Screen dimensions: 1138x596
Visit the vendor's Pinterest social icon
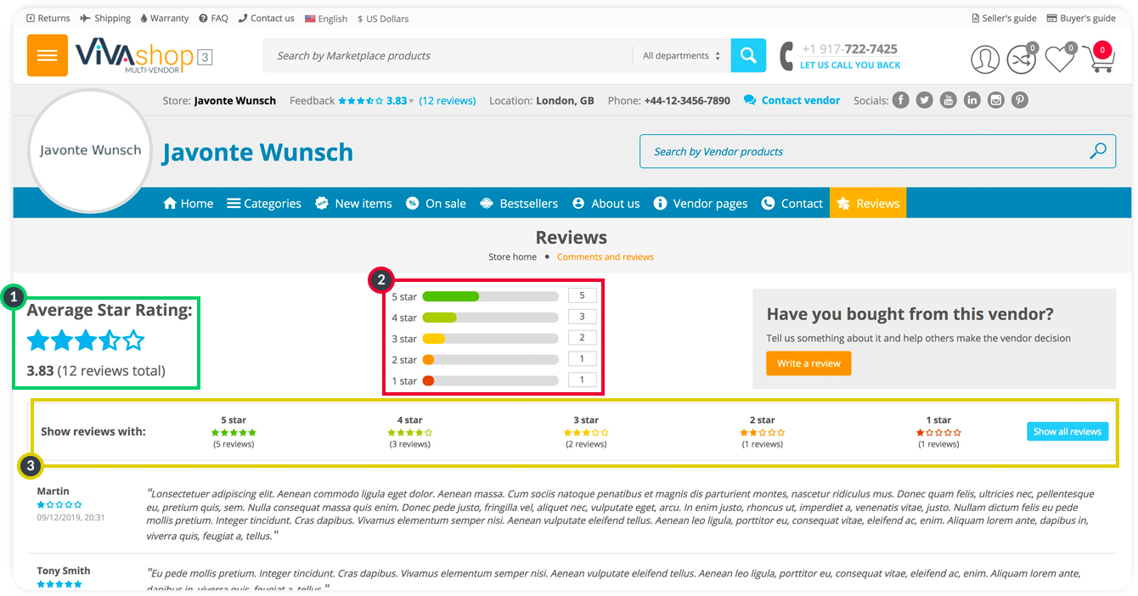pos(1019,100)
